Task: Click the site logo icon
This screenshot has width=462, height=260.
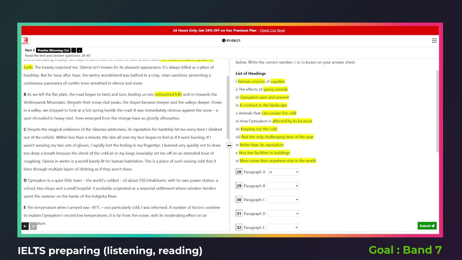Action: coord(25,40)
